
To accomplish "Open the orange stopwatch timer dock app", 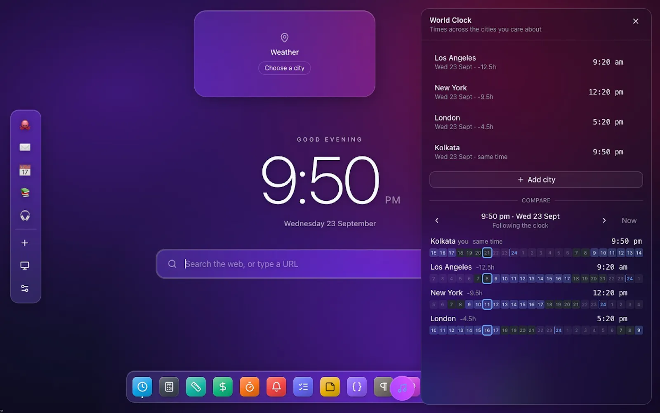I will point(250,387).
